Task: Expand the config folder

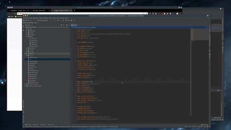Action: point(27,33)
